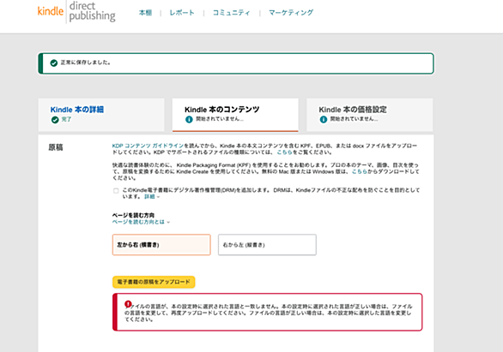Click info icon under Kindle 本の価格設定
The height and width of the screenshot is (352, 503).
324,119
